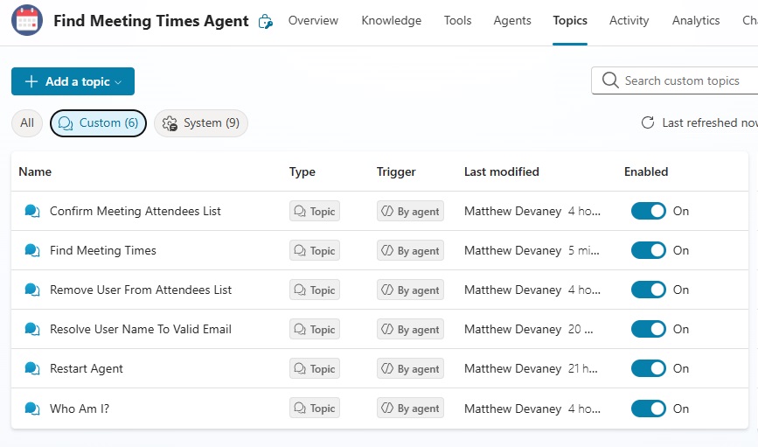This screenshot has height=447, width=758.
Task: Click the agent edit icon beside the title
Action: coord(266,21)
